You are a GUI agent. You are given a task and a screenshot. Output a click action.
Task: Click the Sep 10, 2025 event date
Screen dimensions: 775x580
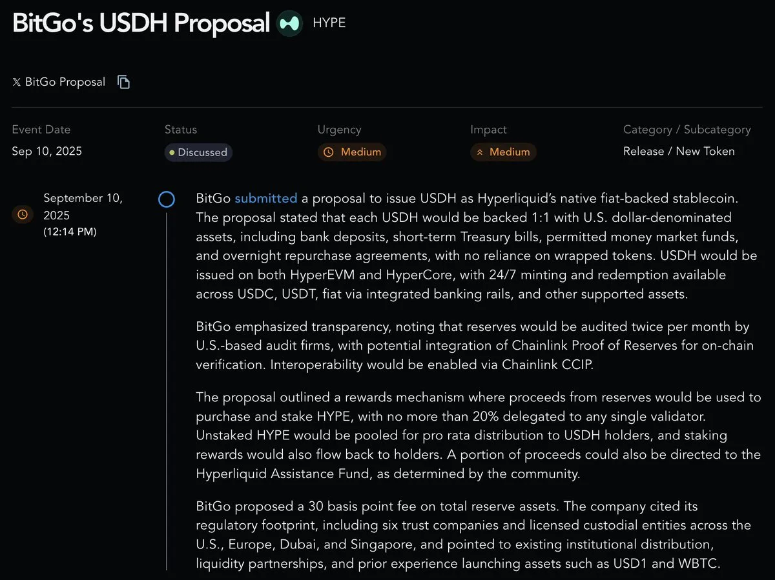click(47, 152)
